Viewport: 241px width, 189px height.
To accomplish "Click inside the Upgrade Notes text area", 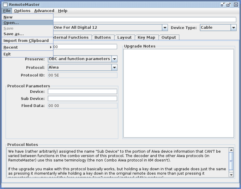I will [178, 93].
